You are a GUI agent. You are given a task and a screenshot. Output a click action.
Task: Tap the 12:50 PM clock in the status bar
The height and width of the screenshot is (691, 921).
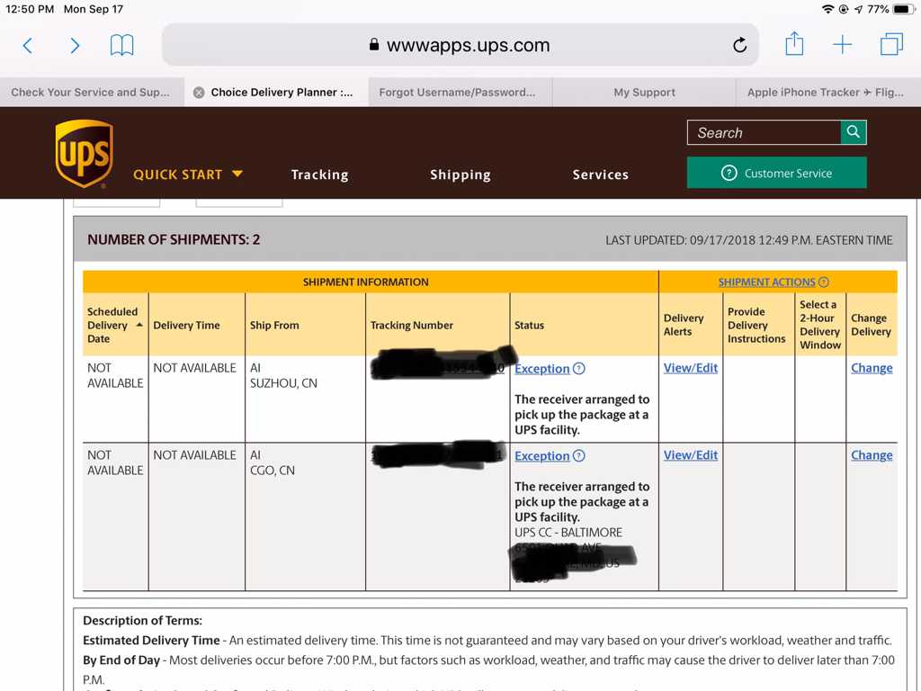[x=30, y=9]
